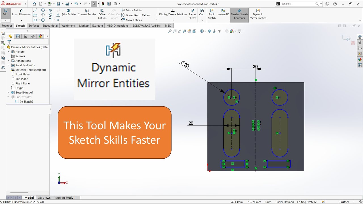The image size is (363, 204).
Task: Open the ConfigurationManager tab
Action: pos(25,36)
